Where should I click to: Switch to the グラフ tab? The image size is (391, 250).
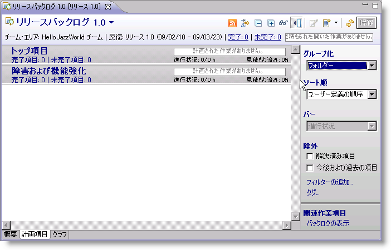pyautogui.click(x=60, y=234)
